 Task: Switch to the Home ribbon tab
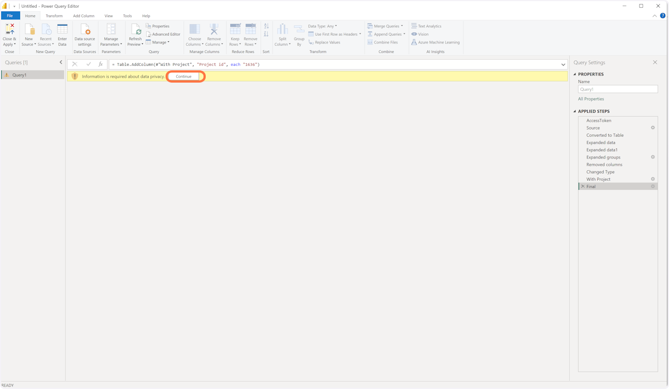30,16
